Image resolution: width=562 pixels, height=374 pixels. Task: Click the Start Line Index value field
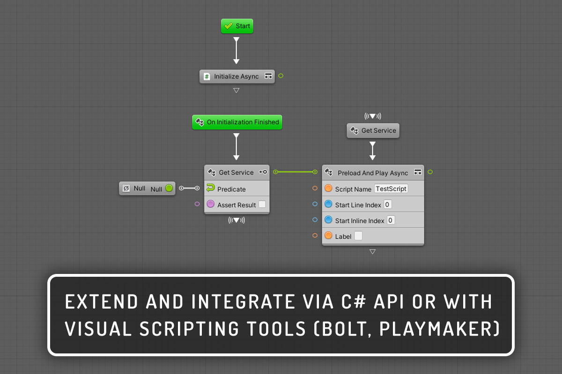(387, 204)
